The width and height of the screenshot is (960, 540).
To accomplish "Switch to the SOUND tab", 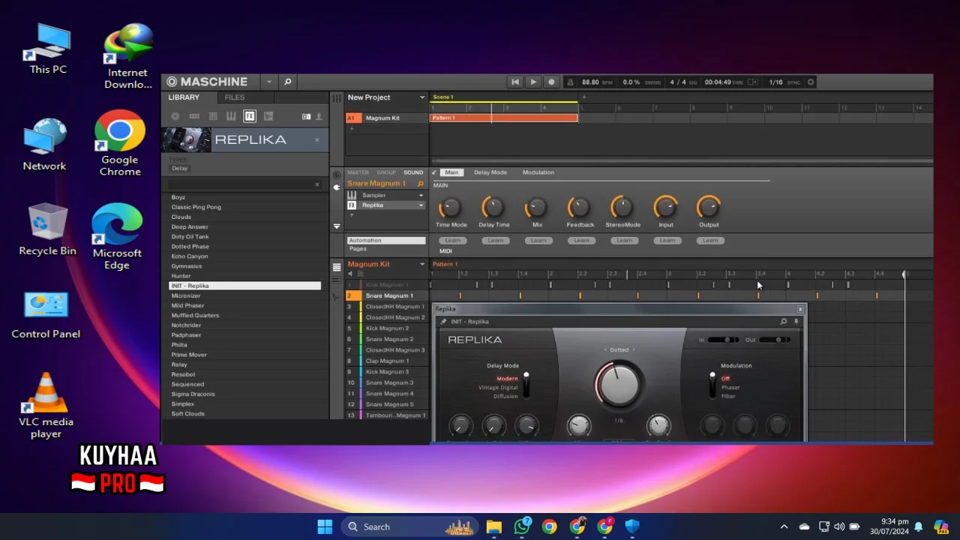I will coord(413,172).
